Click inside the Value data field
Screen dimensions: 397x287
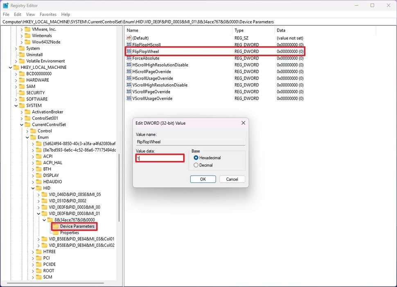159,158
